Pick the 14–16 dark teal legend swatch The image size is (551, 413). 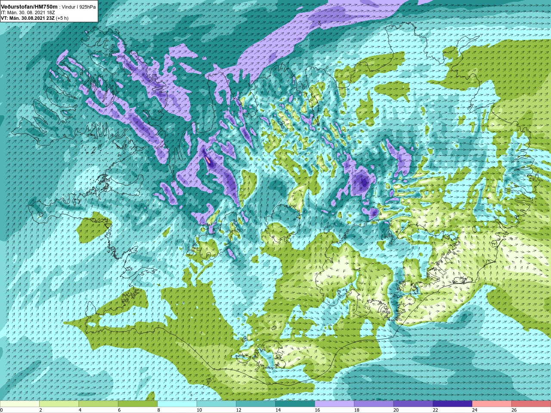coord(295,404)
